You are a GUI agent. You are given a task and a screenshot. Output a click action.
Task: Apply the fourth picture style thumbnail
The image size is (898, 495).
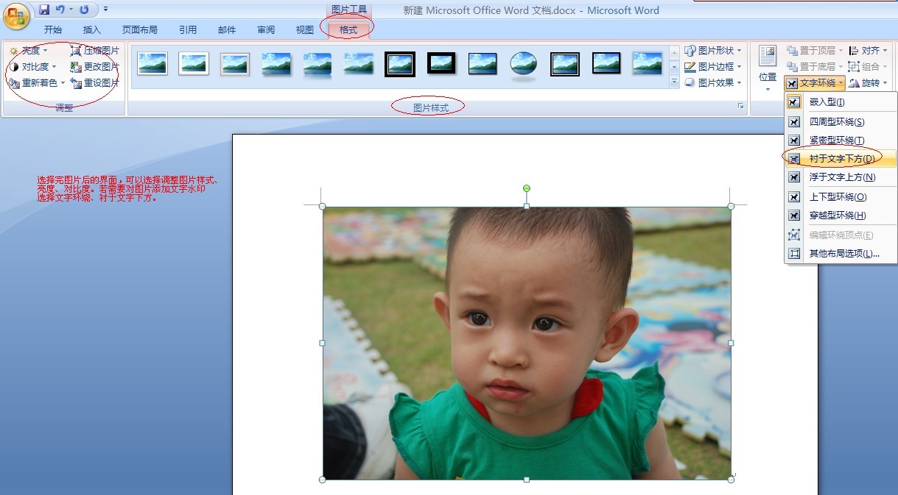point(276,64)
